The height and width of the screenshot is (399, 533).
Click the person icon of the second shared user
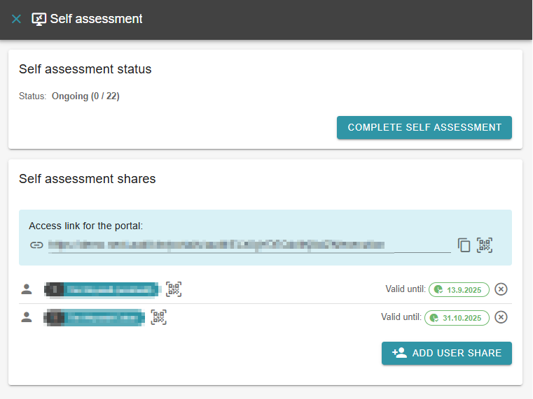(27, 317)
